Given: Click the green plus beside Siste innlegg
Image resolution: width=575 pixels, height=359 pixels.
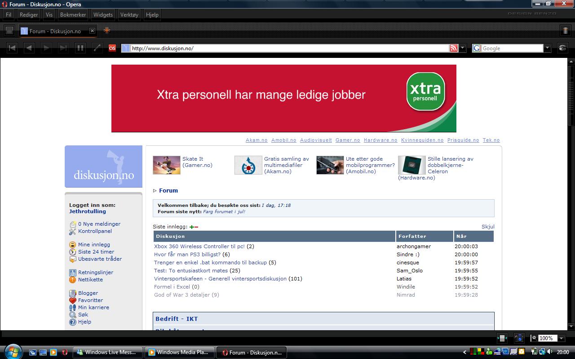Looking at the screenshot, I should [192, 227].
